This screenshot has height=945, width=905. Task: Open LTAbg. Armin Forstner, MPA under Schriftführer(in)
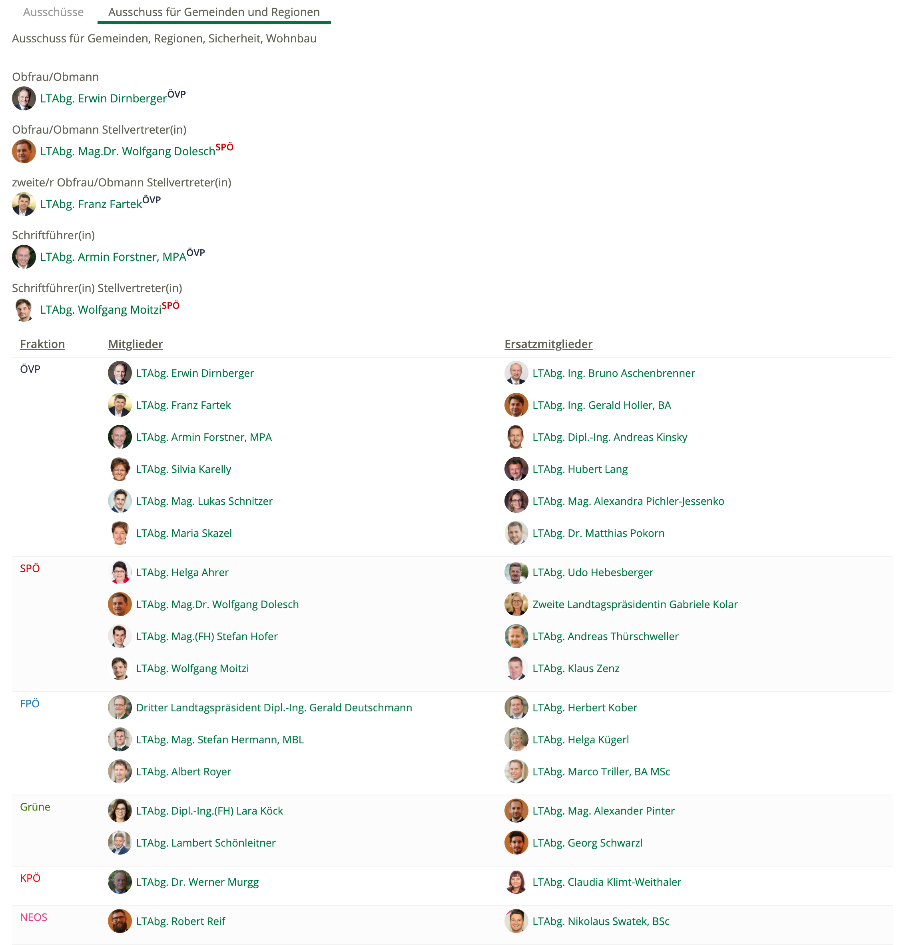click(113, 257)
